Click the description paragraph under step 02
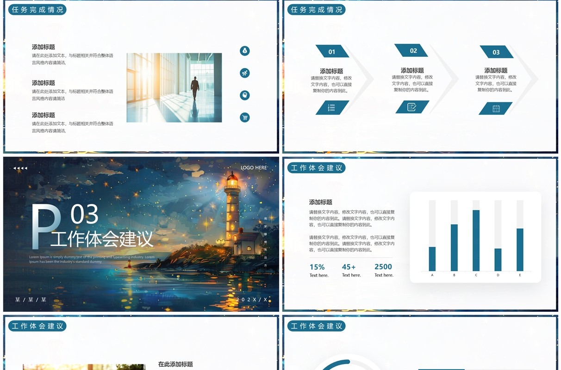The image size is (561, 370). [412, 84]
